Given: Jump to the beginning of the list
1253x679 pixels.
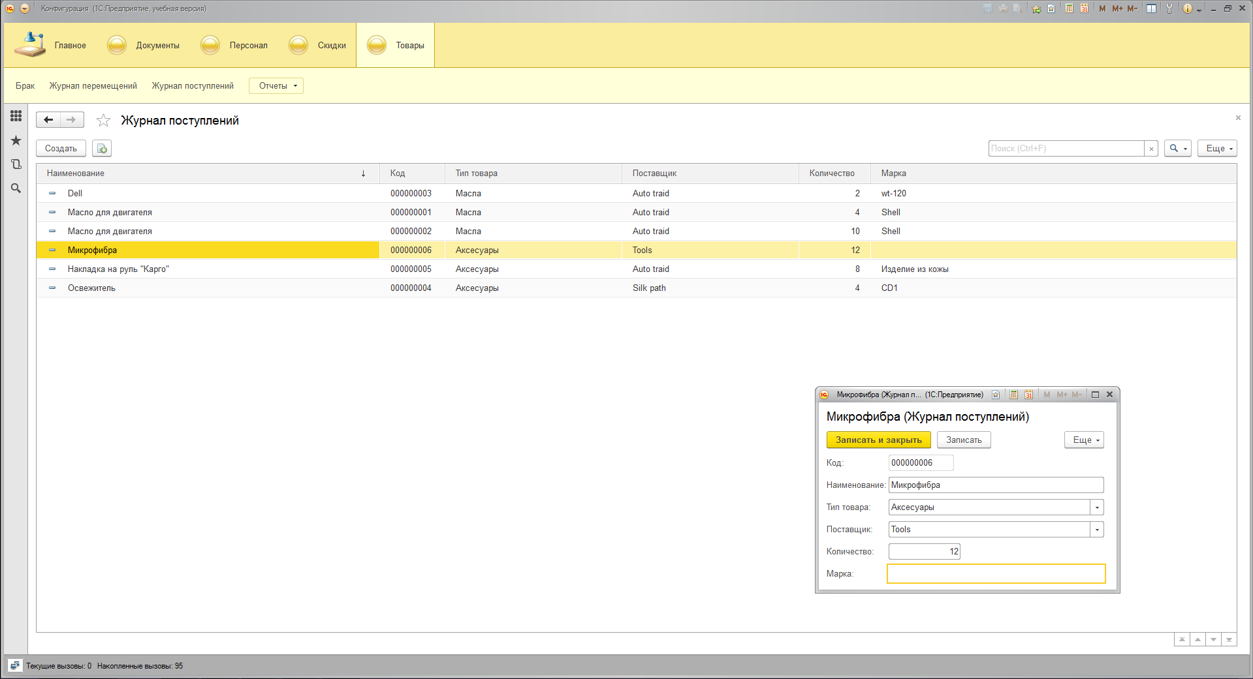Looking at the screenshot, I should (x=1182, y=639).
